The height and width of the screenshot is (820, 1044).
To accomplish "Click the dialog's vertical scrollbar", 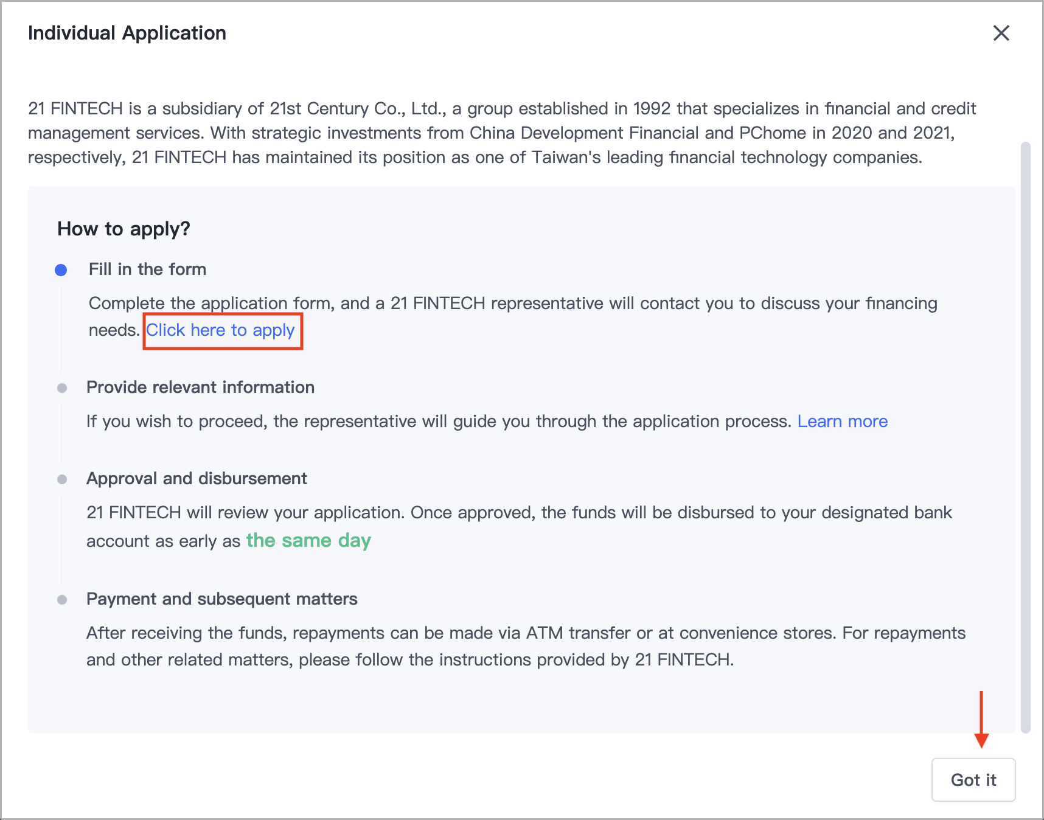I will click(x=1026, y=437).
